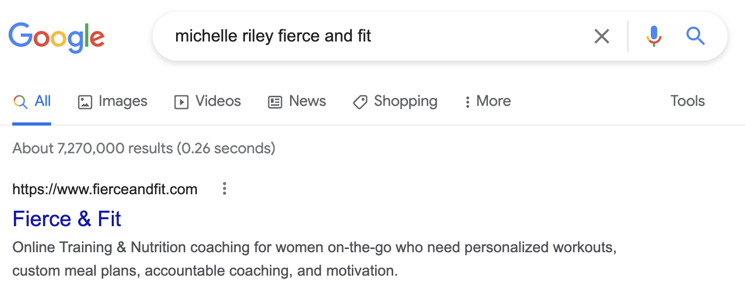Click the https://www.fierceandfit.com URL
This screenshot has width=745, height=298.
coord(105,189)
